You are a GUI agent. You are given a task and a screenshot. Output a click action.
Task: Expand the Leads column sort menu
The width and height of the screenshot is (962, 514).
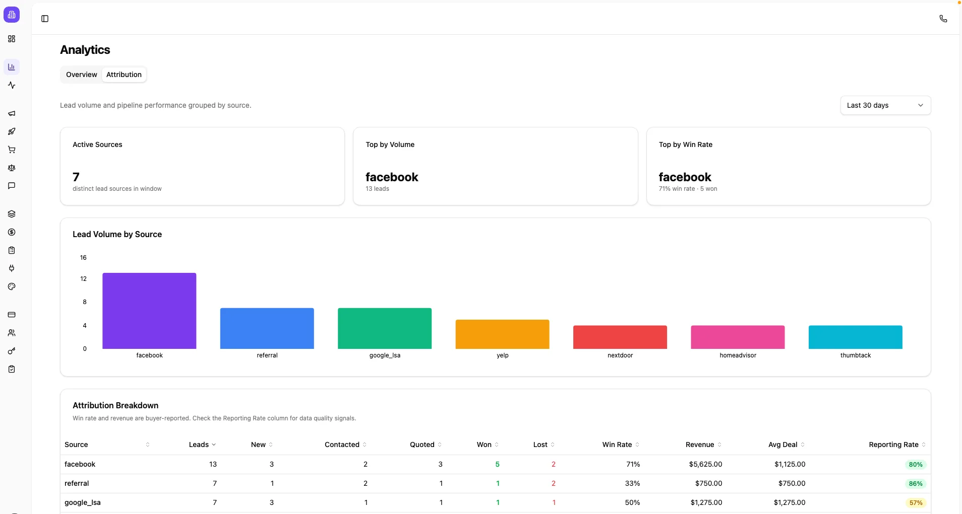pyautogui.click(x=202, y=445)
